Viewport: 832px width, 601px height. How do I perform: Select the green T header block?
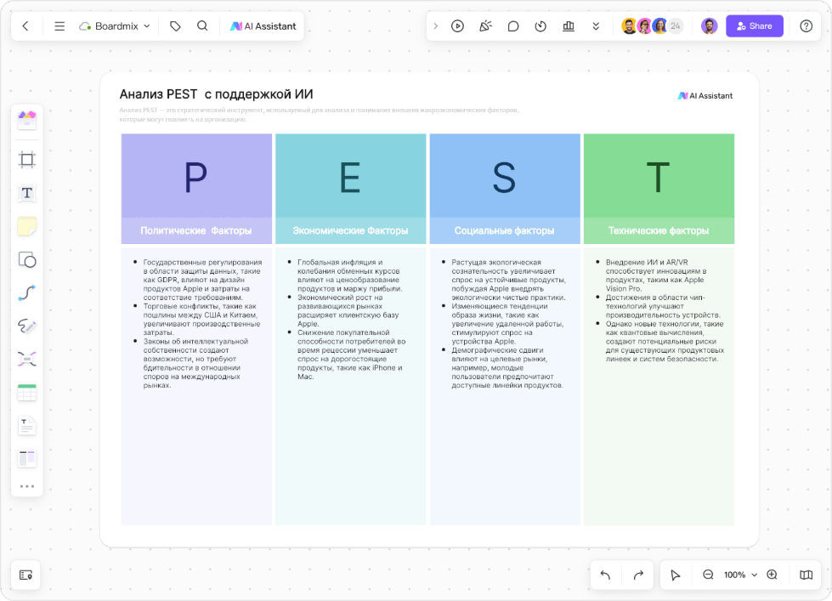click(659, 176)
